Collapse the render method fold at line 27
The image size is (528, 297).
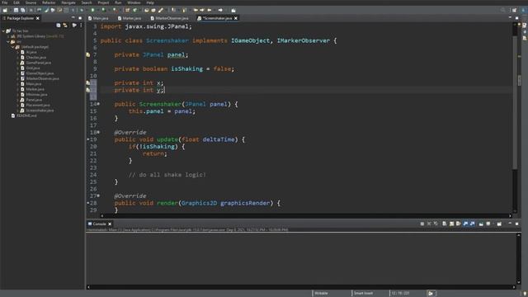coord(98,196)
